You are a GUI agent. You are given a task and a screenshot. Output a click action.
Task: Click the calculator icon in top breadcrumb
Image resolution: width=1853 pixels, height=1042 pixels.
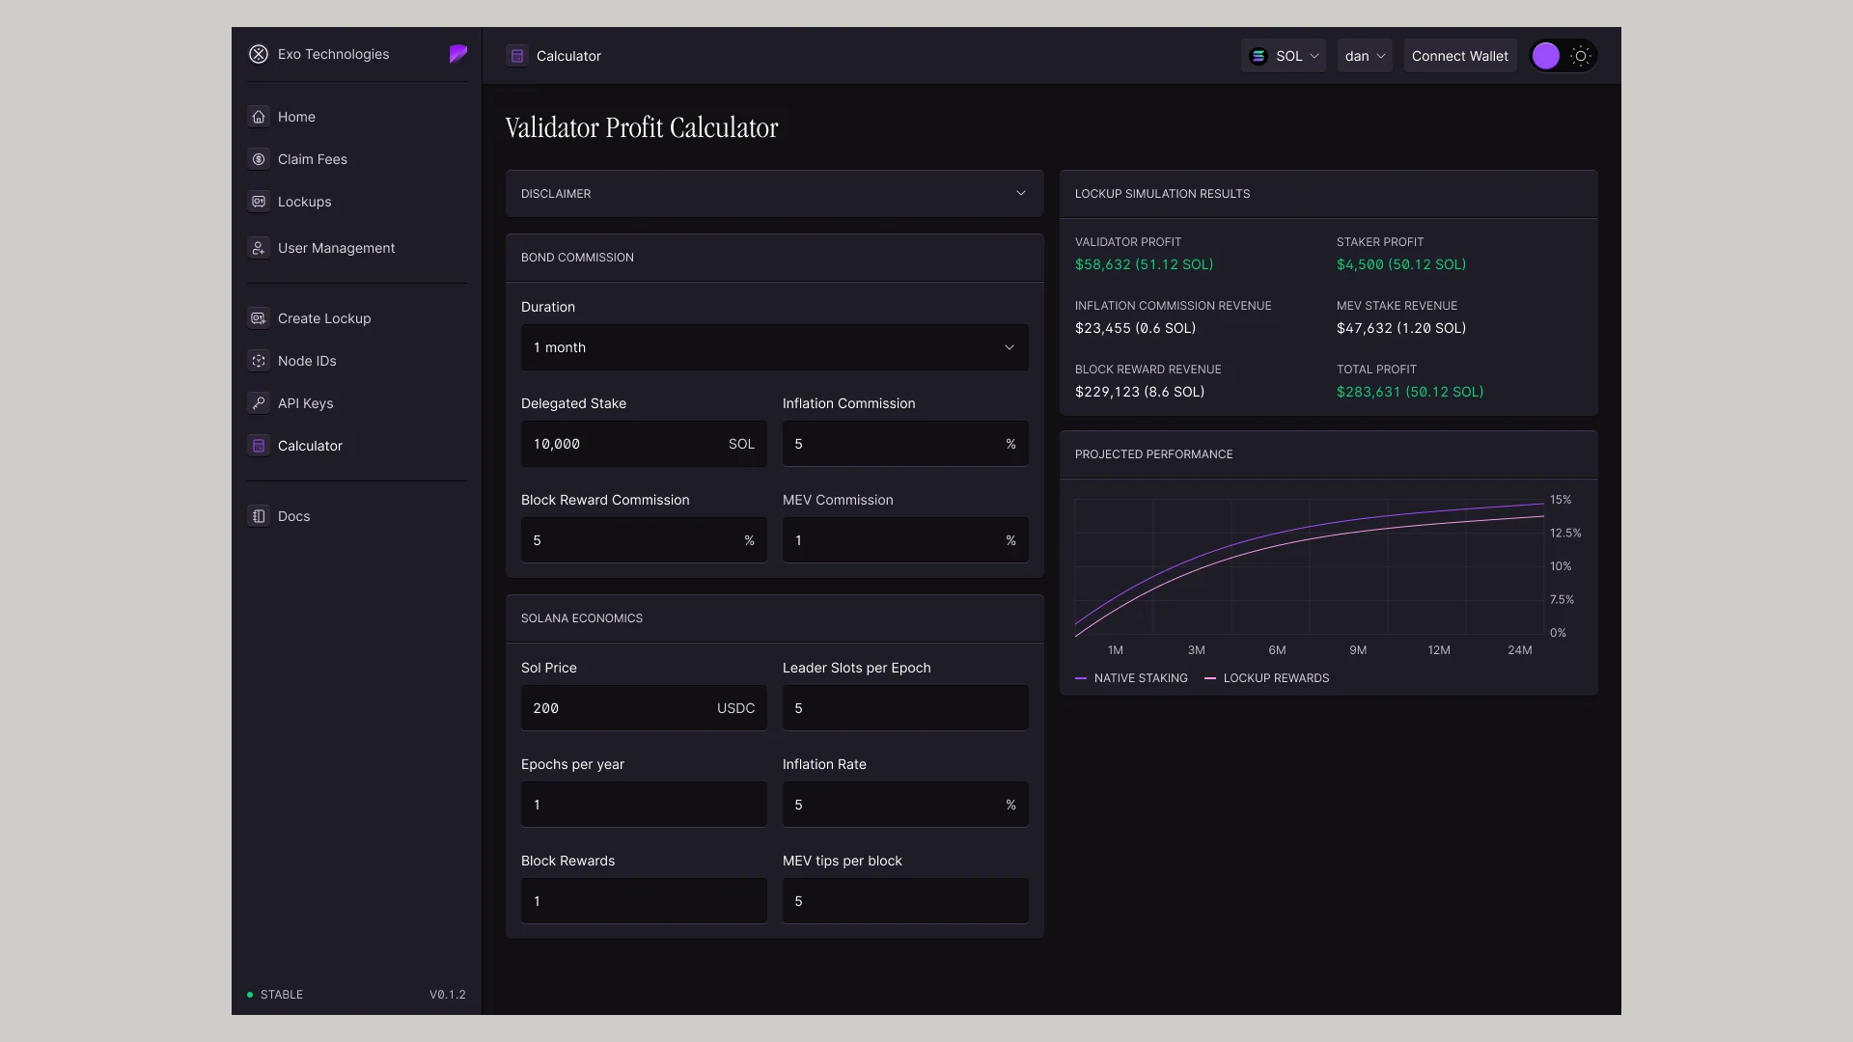517,56
